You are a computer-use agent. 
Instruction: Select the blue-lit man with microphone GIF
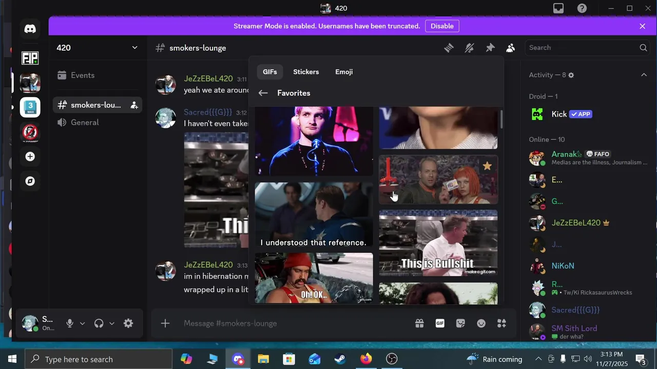tap(314, 141)
